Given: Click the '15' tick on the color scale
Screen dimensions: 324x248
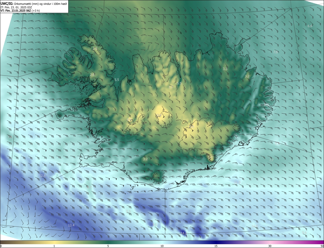Looking at the screenshot, I should pos(216,246).
